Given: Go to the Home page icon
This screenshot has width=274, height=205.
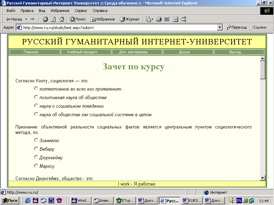Looking at the screenshot, I should [62, 19].
